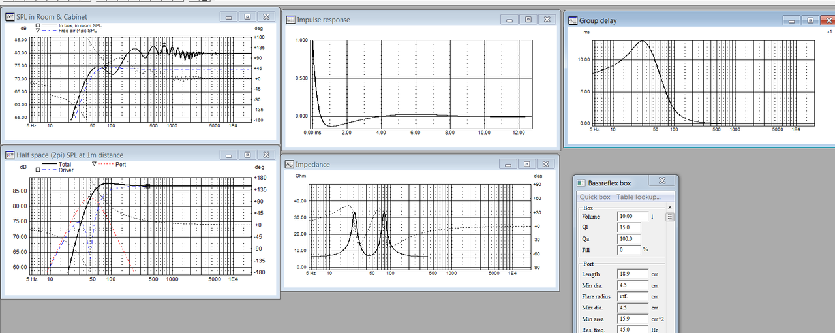Open the Table lookup... menu
835x333 pixels.
[639, 197]
